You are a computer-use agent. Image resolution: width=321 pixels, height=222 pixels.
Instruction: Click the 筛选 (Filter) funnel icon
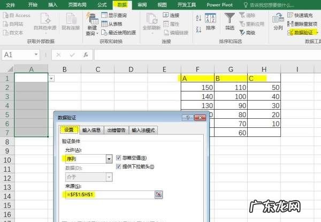coord(230,20)
